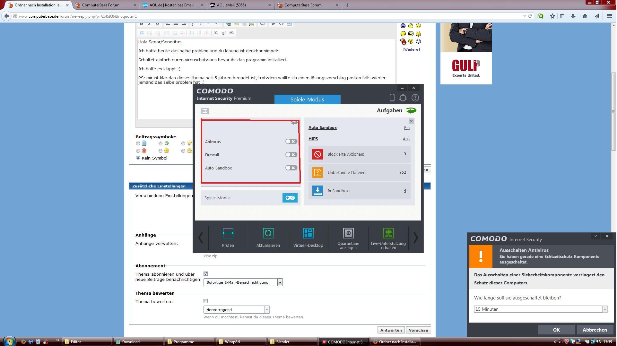This screenshot has height=346, width=617.
Task: Click Abbrechen in COMODO dialog
Action: 595,330
